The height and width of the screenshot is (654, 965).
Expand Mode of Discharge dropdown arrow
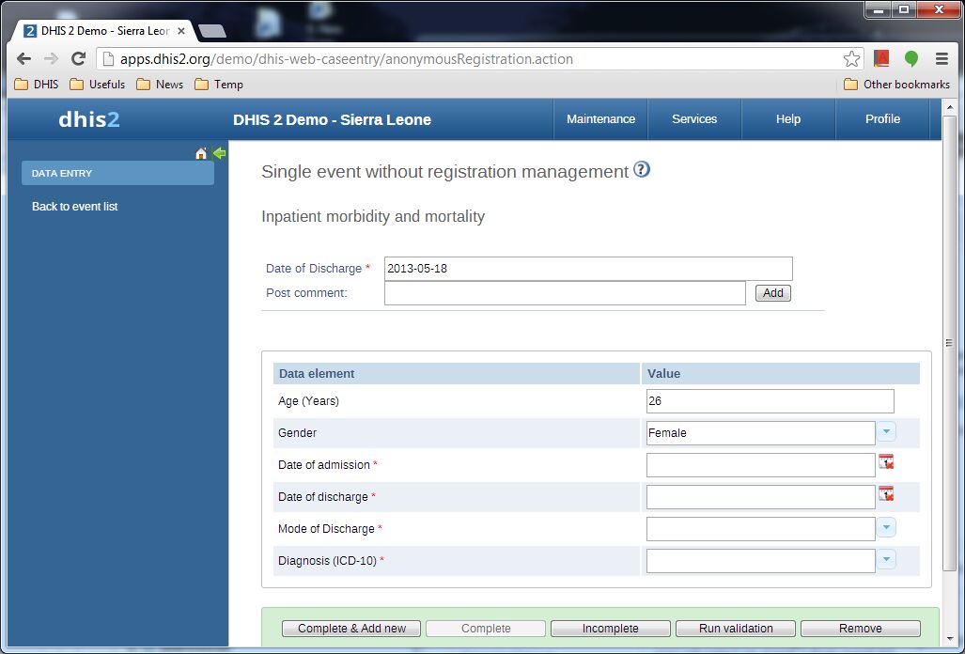(886, 528)
